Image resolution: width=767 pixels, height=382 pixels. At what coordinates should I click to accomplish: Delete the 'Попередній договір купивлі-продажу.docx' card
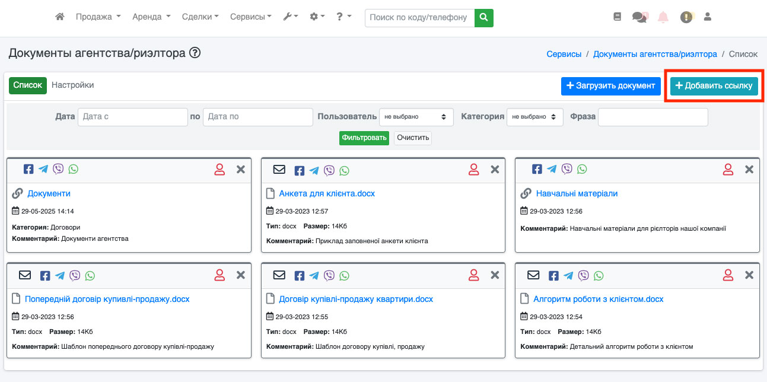tap(241, 275)
